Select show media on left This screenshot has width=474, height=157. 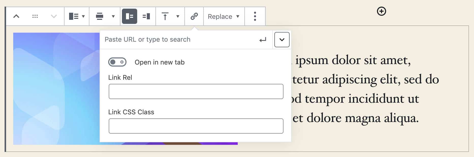pos(130,17)
